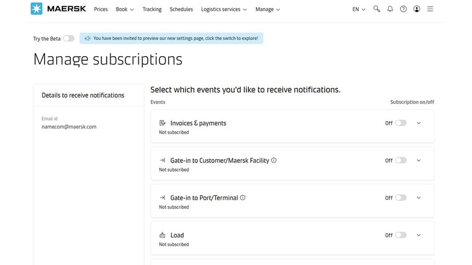
Task: Open the Logistics services menu
Action: (224, 9)
